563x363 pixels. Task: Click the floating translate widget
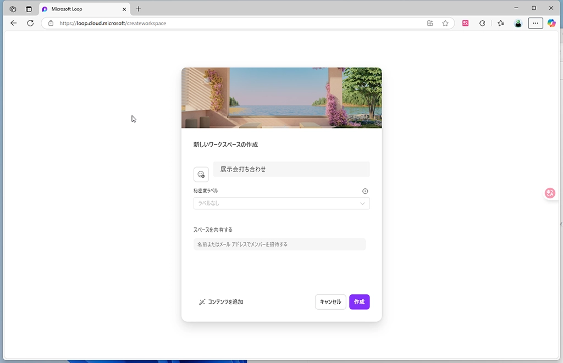pos(550,193)
